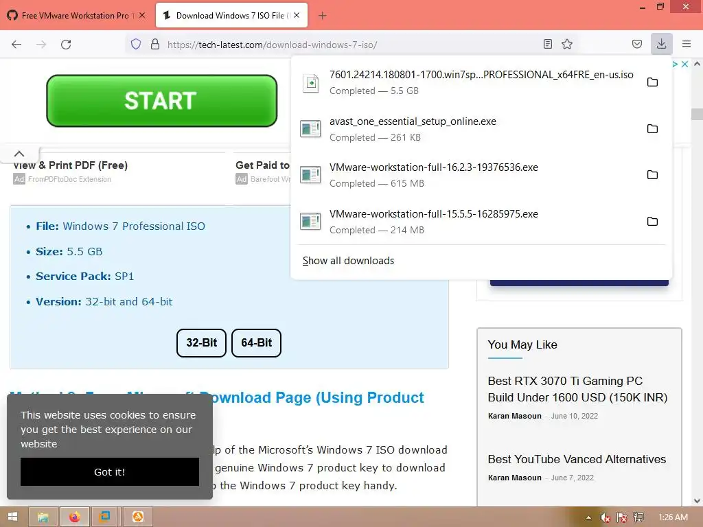Accept cookies with Got it! button
Image resolution: width=703 pixels, height=527 pixels.
110,472
